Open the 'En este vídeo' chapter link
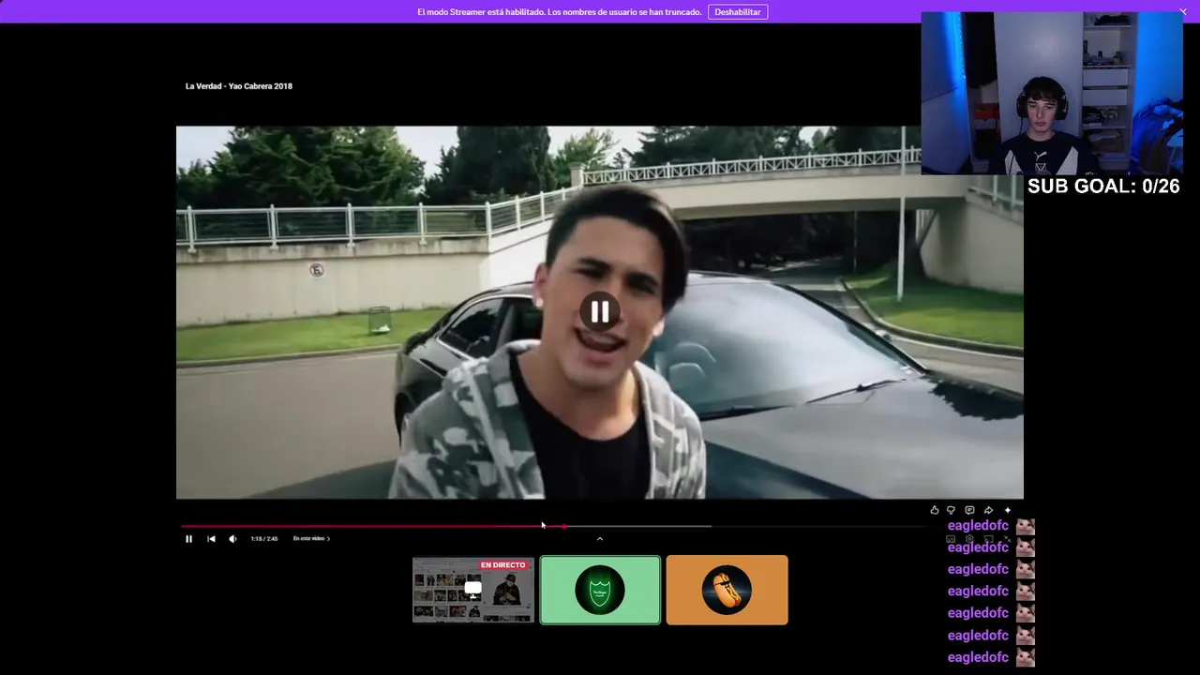 click(x=311, y=539)
